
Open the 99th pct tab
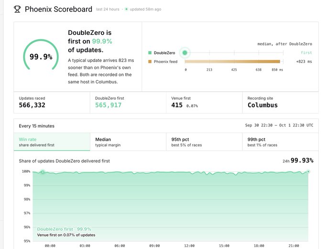click(280, 142)
